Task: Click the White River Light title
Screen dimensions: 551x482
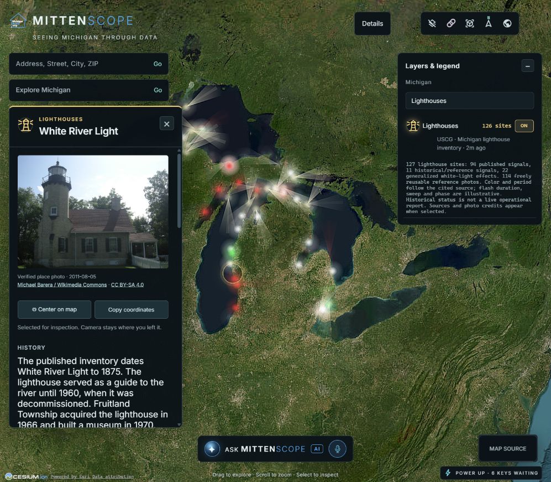Action: 78,131
